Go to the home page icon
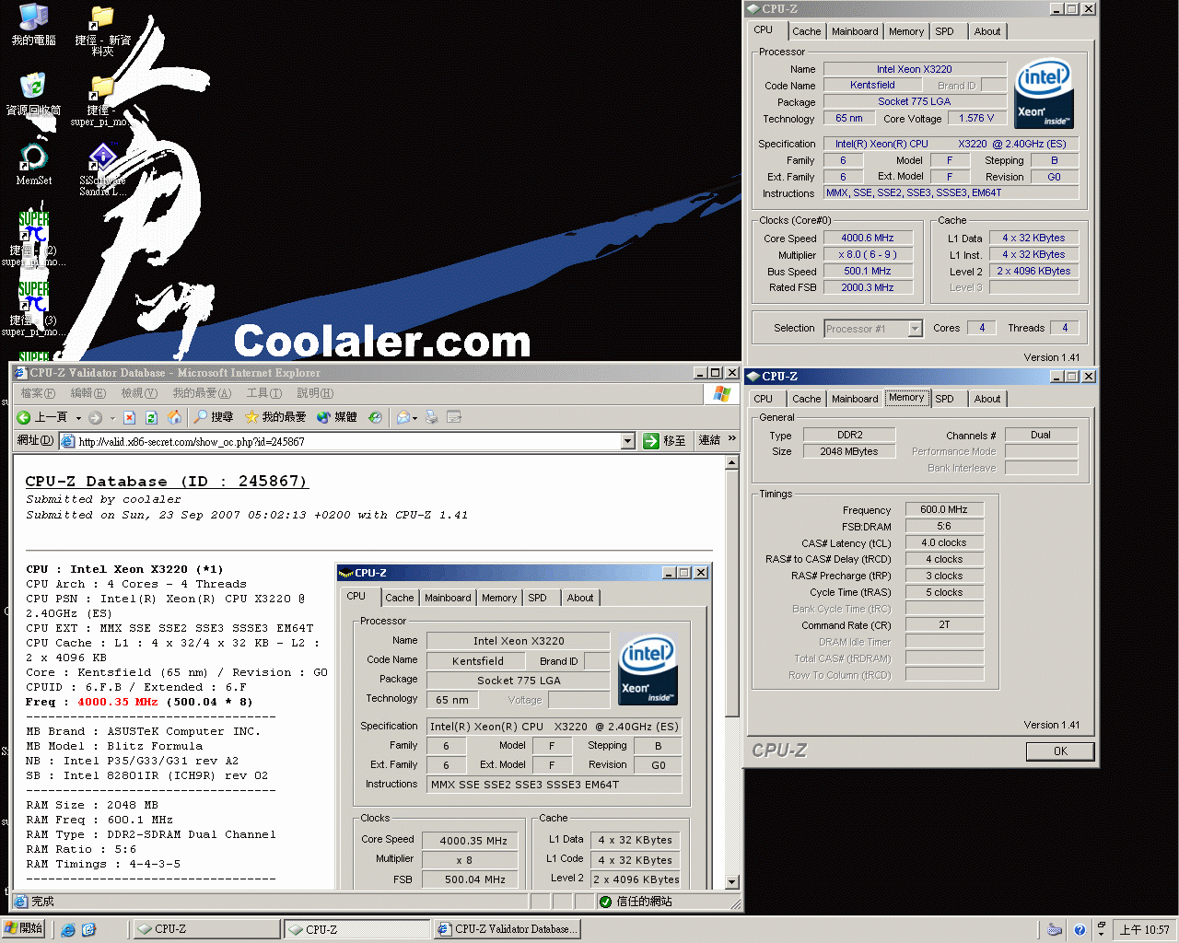This screenshot has width=1179, height=943. tap(175, 417)
